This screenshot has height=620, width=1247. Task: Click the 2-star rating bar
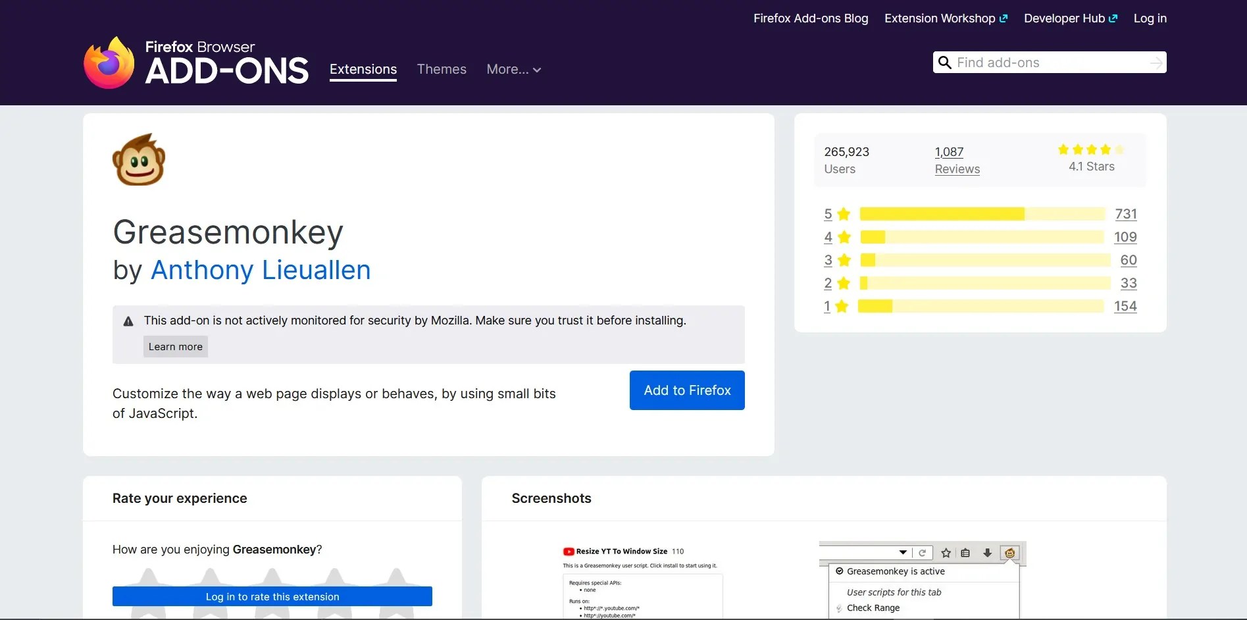(x=985, y=283)
